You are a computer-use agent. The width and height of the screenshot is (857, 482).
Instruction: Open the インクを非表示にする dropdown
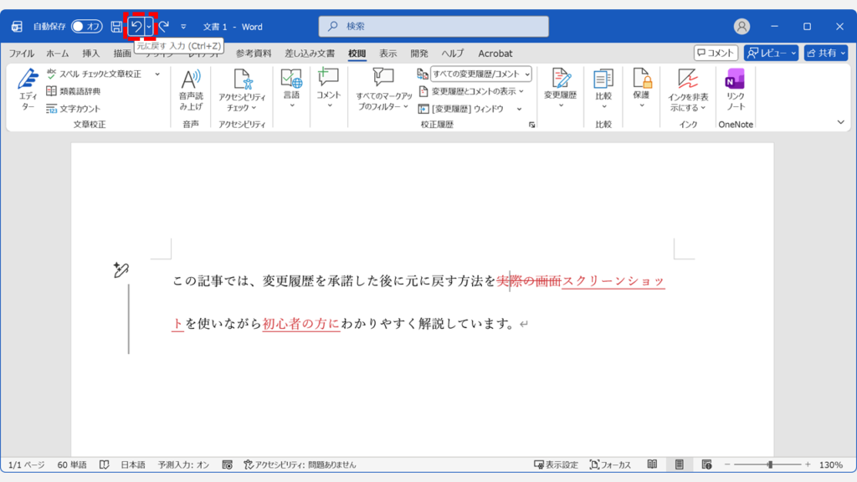pyautogui.click(x=688, y=92)
